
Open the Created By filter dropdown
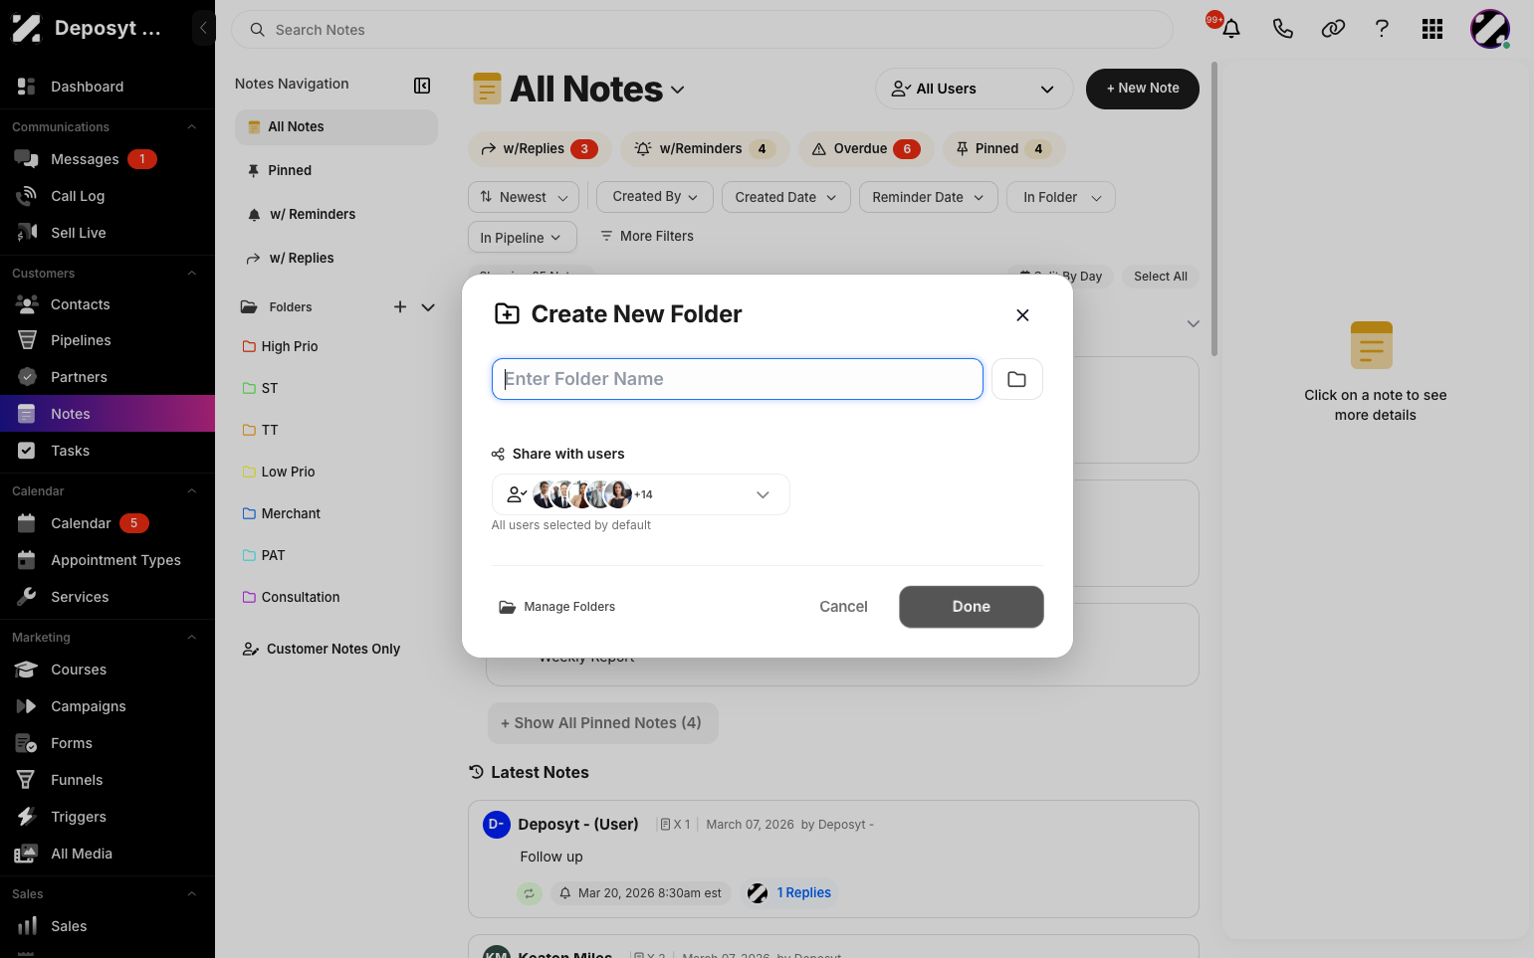click(x=655, y=197)
